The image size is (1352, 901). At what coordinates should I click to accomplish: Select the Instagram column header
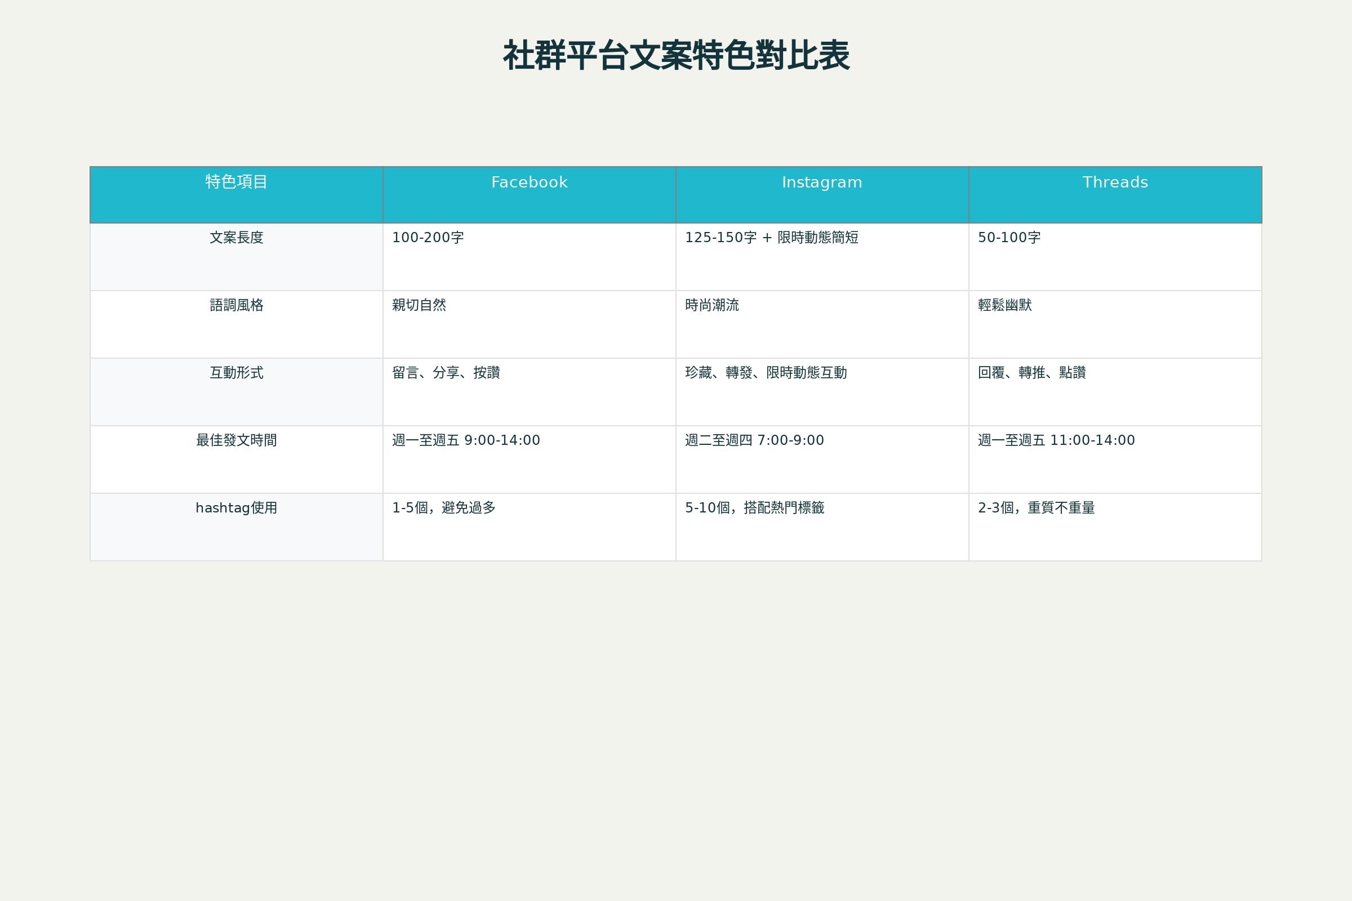822,182
